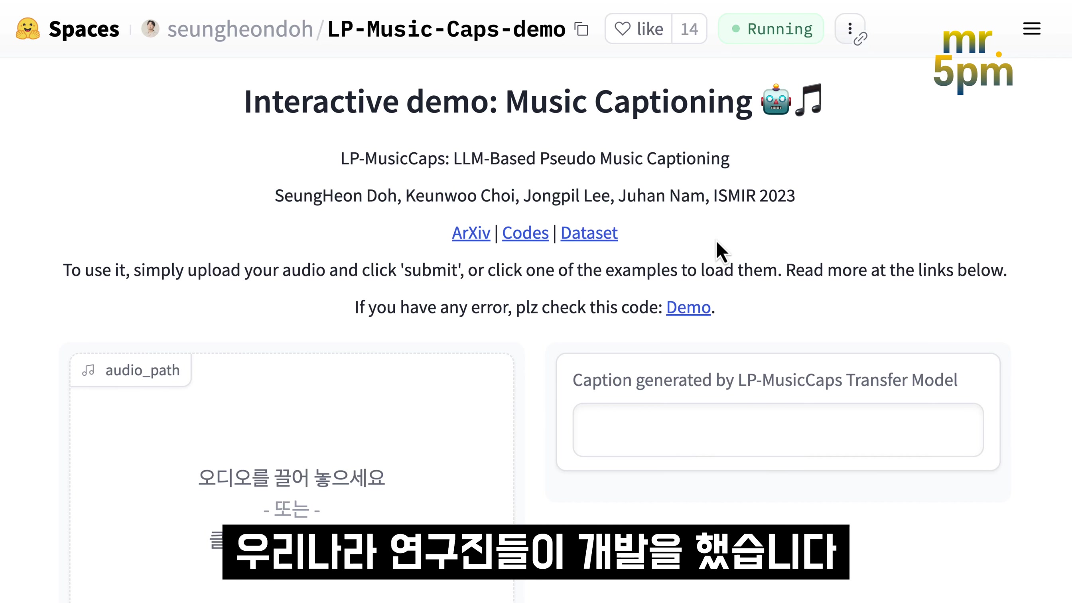Open the three-dot options menu
This screenshot has width=1072, height=603.
[x=850, y=29]
